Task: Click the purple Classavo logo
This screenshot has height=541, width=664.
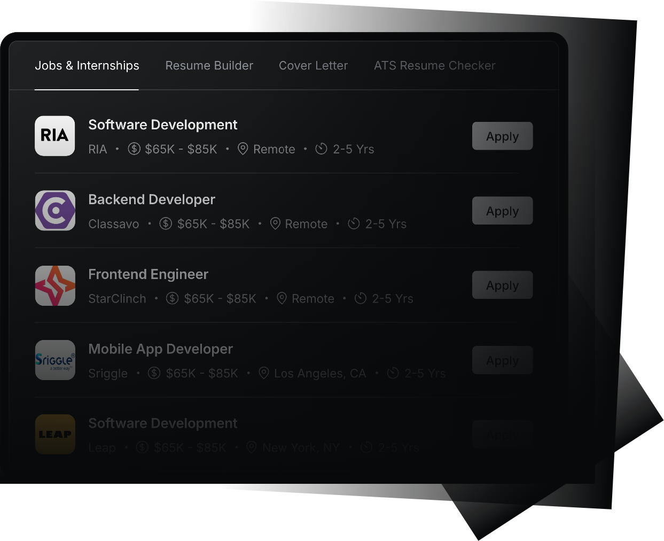Action: [55, 211]
